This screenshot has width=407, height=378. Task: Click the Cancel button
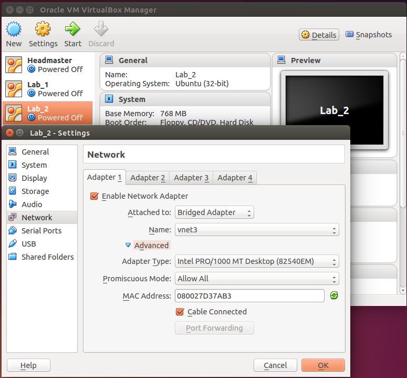pos(275,365)
